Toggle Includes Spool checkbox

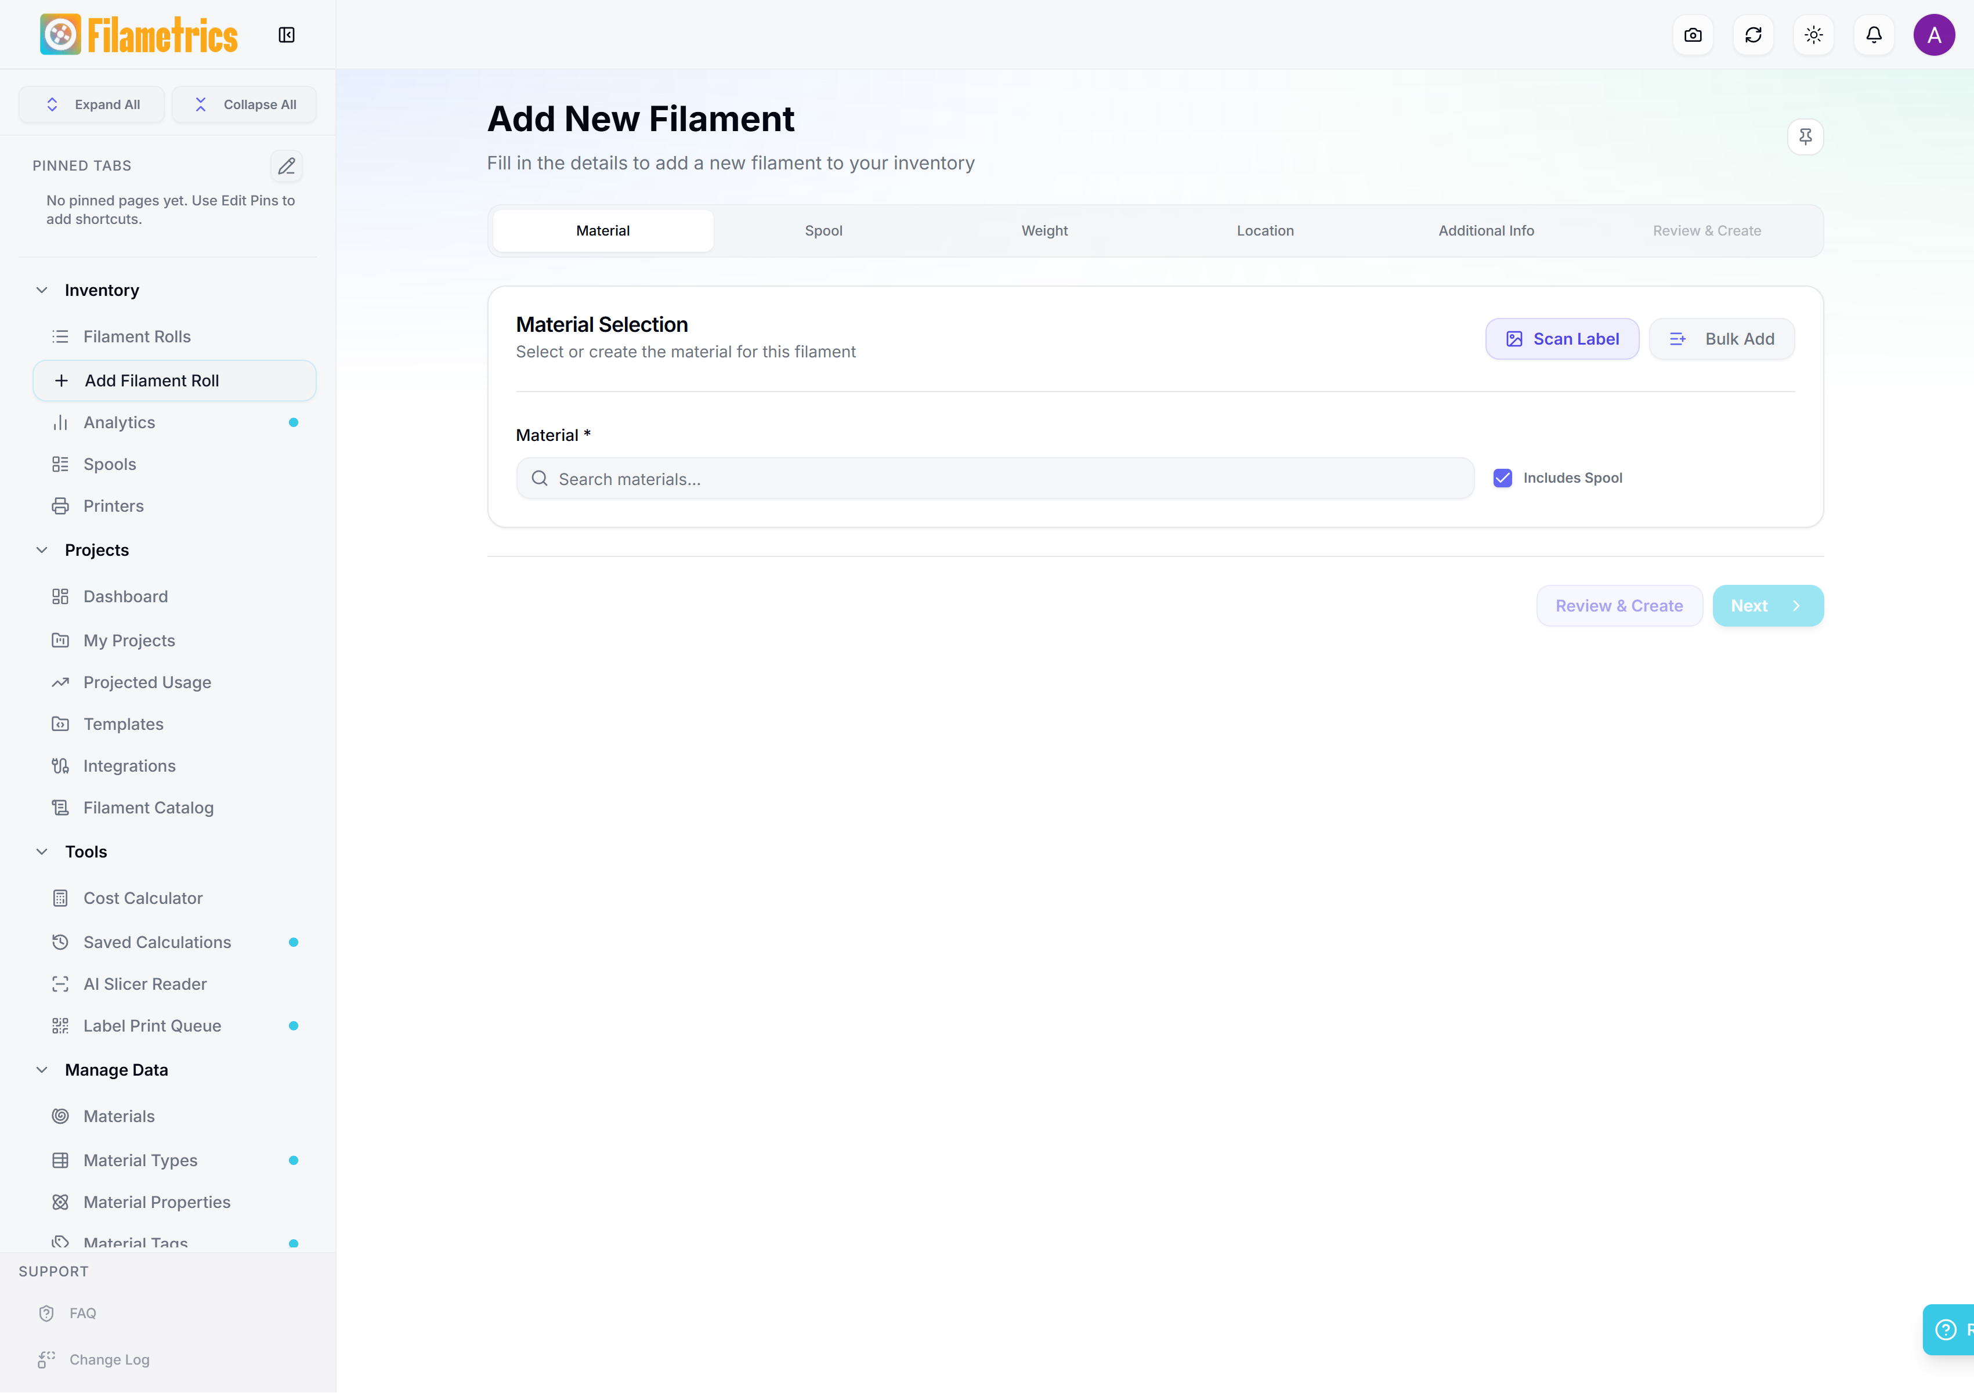click(1502, 478)
